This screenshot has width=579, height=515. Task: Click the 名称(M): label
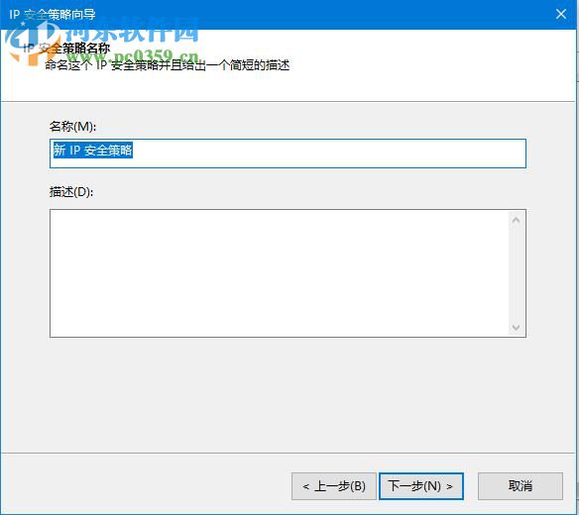click(x=72, y=127)
